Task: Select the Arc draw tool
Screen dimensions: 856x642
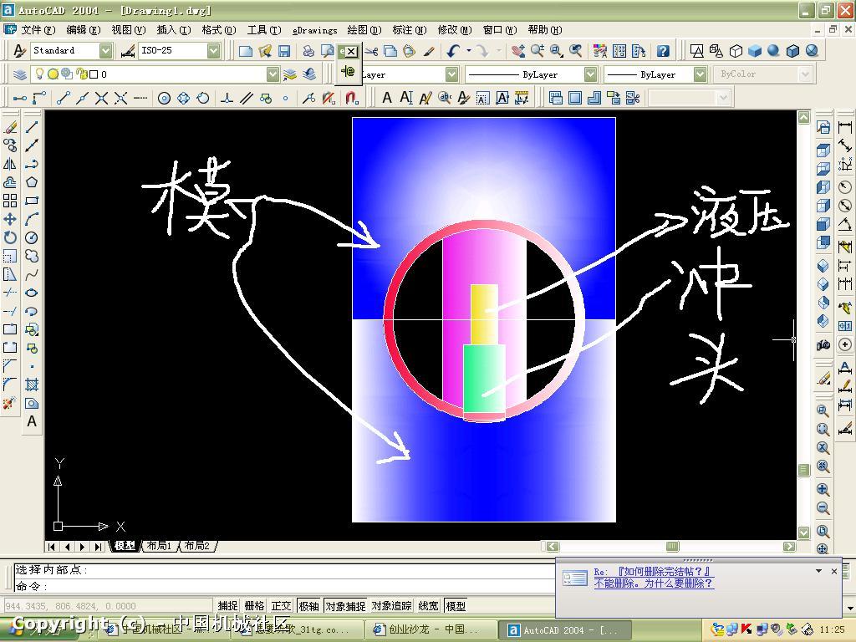Action: pyautogui.click(x=32, y=219)
